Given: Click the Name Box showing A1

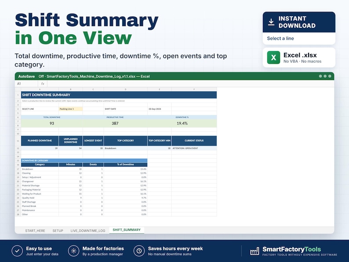Looking at the screenshot, I should tap(26, 84).
